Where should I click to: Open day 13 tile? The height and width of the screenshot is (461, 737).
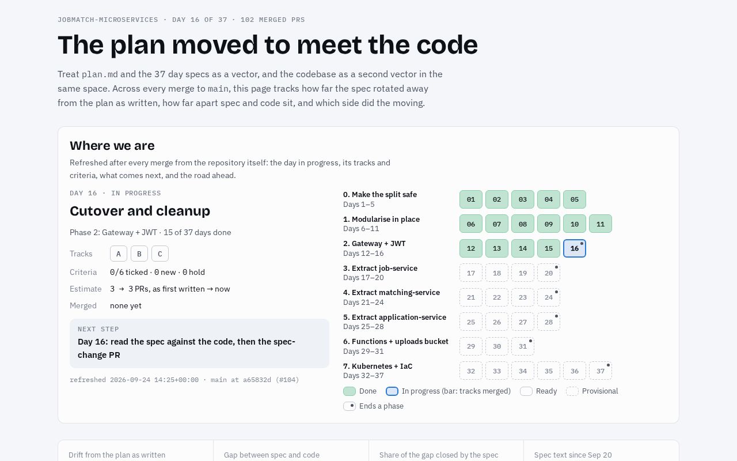point(497,248)
